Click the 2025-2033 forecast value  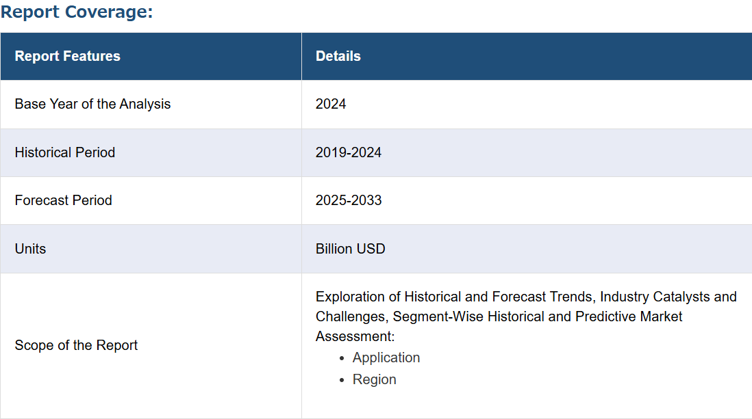348,200
